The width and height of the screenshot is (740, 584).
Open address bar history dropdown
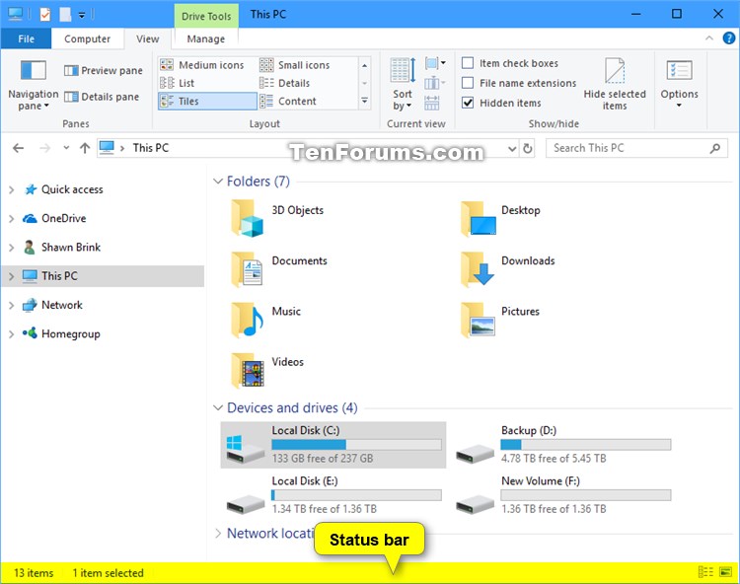512,149
